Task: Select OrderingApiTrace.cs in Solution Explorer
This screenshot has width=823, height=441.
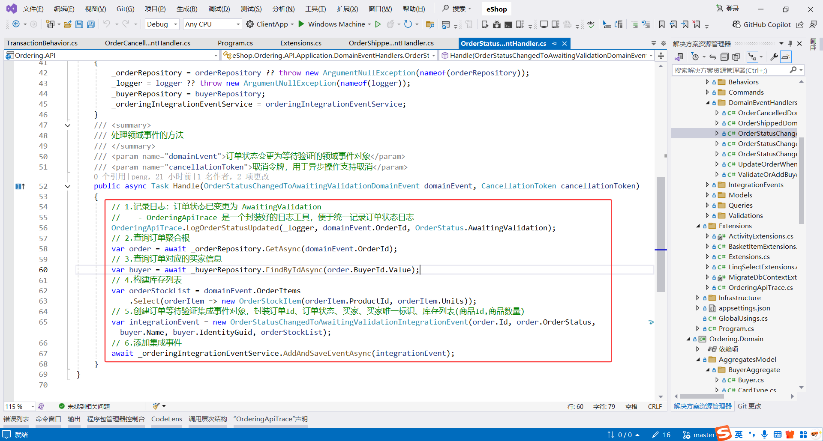Action: pyautogui.click(x=760, y=288)
